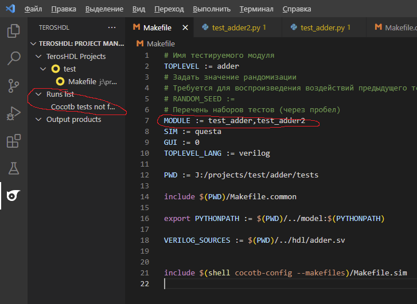Click 'SIM := questa' line
The width and height of the screenshot is (417, 304).
[x=193, y=132]
